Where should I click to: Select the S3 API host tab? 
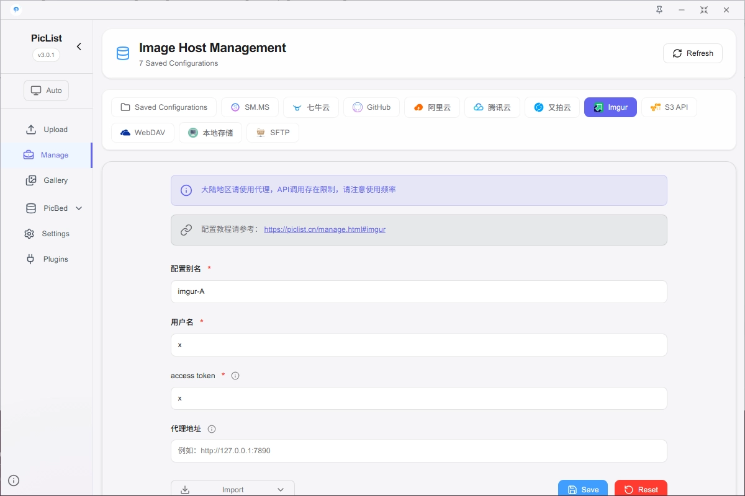point(669,107)
